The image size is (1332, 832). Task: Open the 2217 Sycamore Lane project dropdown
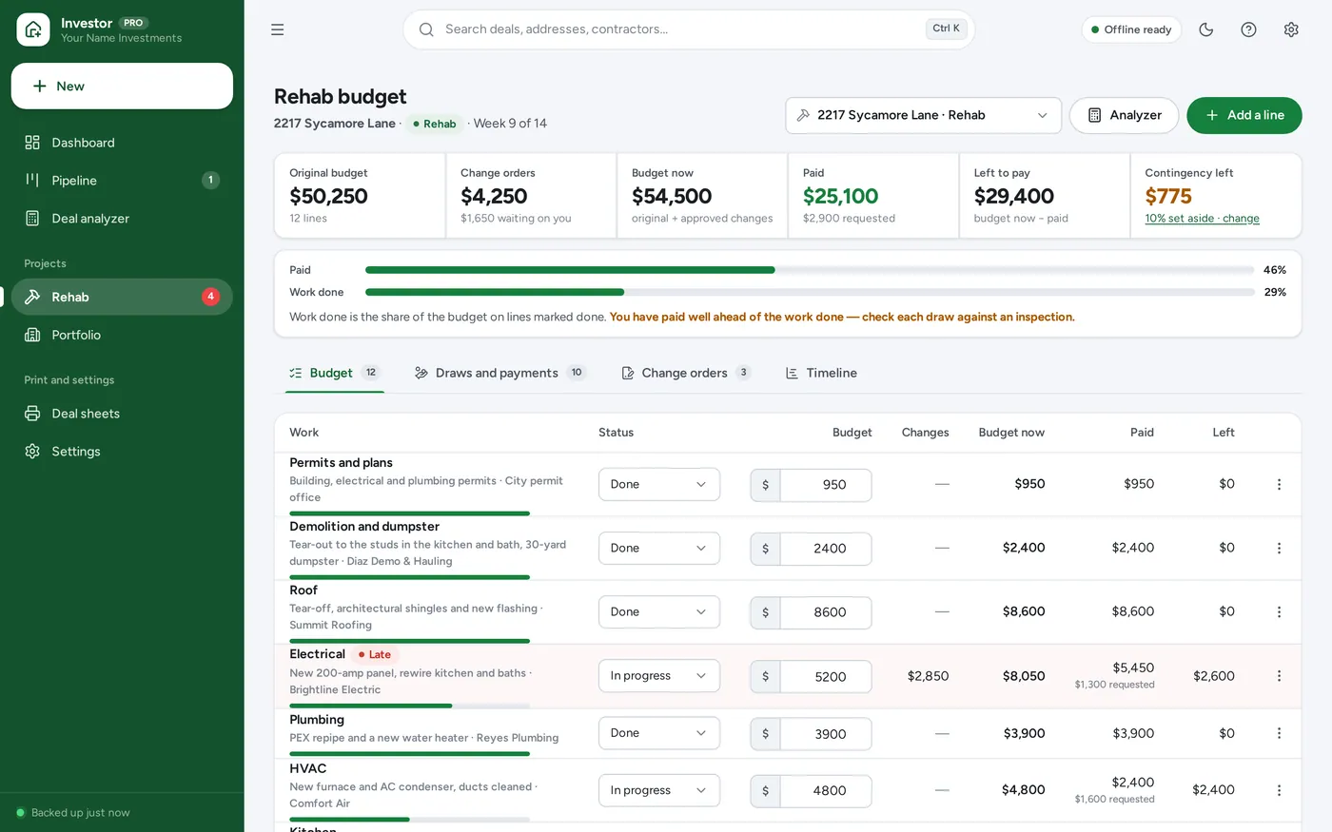point(923,115)
